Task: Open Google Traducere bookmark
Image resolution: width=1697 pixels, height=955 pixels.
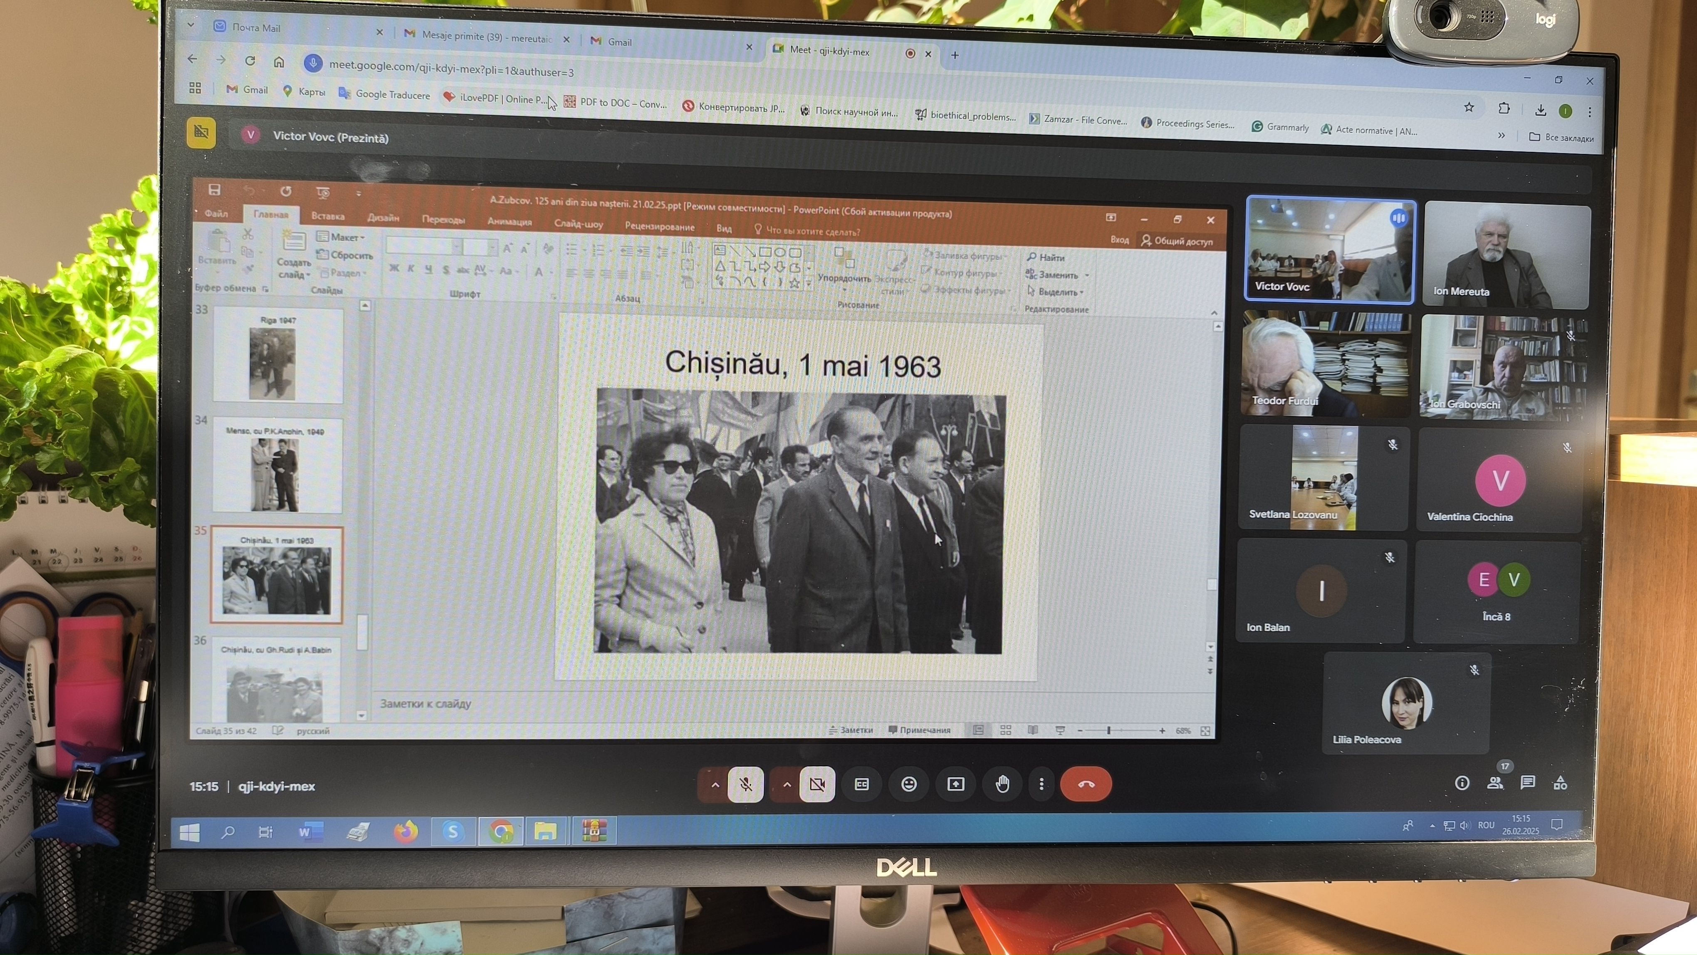Action: click(x=392, y=95)
